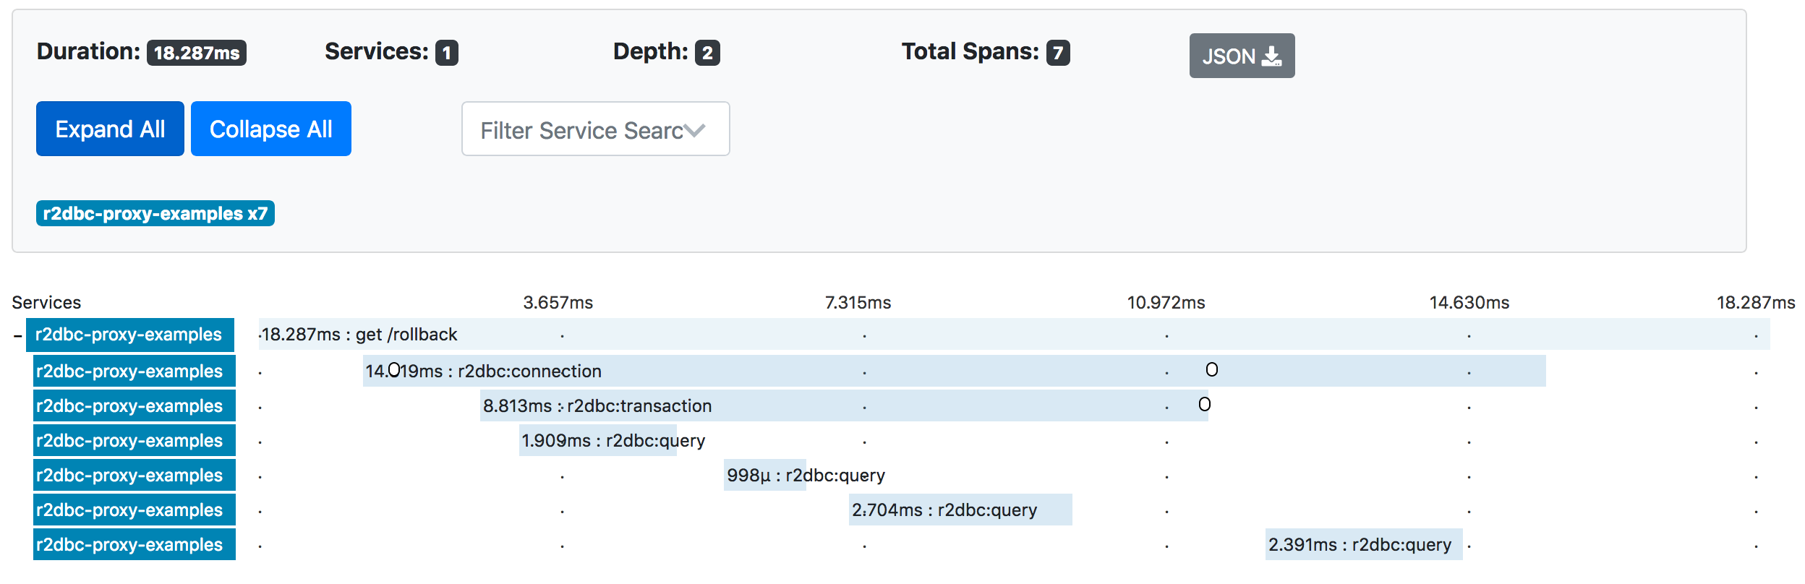Select the 2.704ms r2dbc:query span

point(960,510)
